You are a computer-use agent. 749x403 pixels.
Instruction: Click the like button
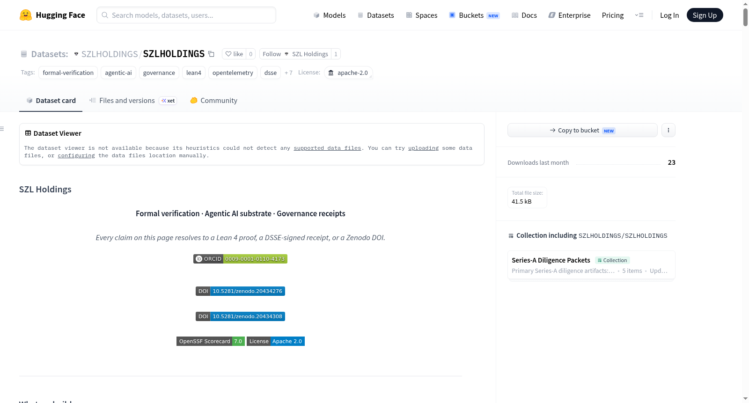click(x=234, y=54)
